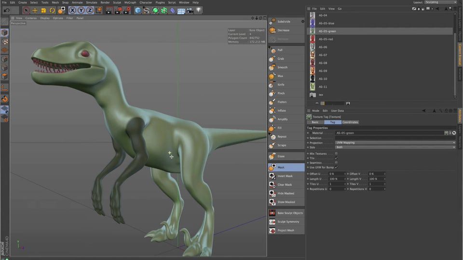This screenshot has height=260, width=463.
Task: Toggle the X axis lock
Action: coord(72,10)
